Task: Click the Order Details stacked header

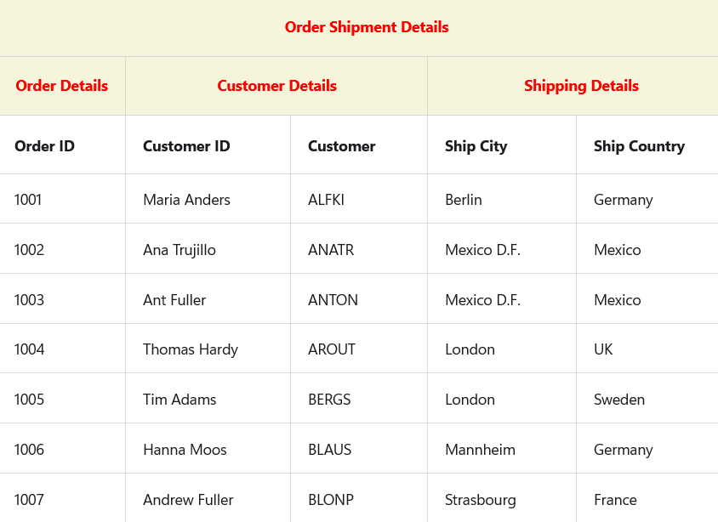Action: (62, 86)
